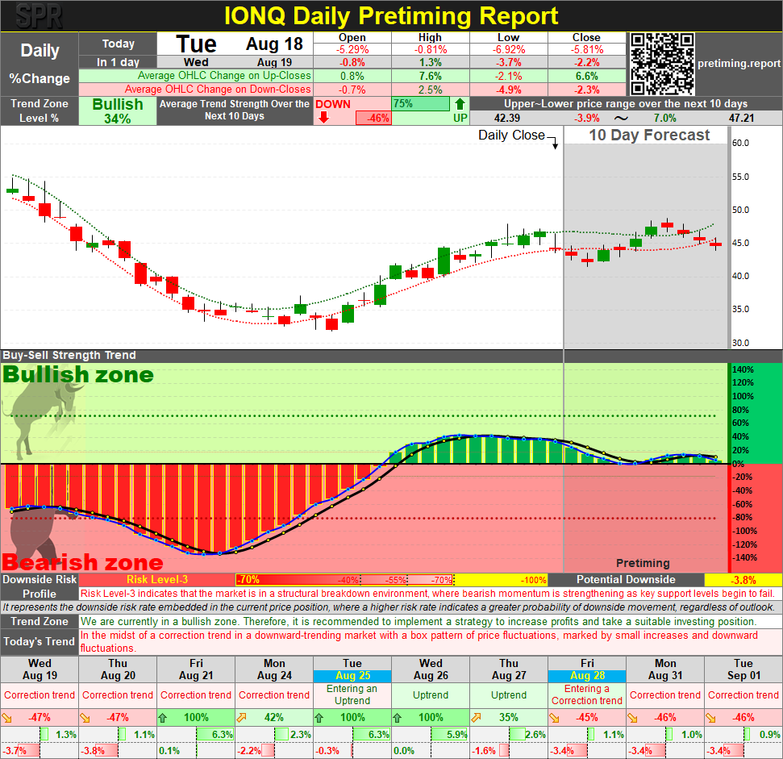Click the Tue Sep 01 down-trend arrow
The height and width of the screenshot is (759, 783).
[710, 718]
